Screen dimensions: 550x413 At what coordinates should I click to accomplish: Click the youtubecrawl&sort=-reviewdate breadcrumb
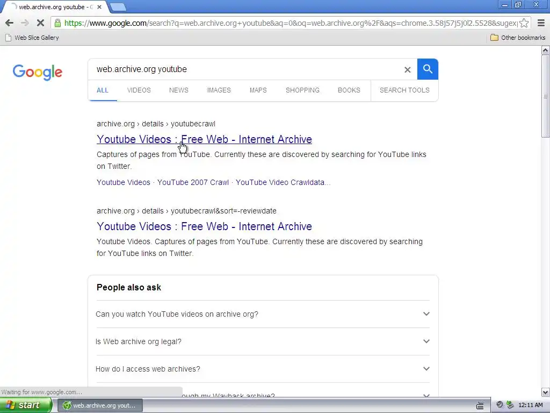click(x=223, y=211)
